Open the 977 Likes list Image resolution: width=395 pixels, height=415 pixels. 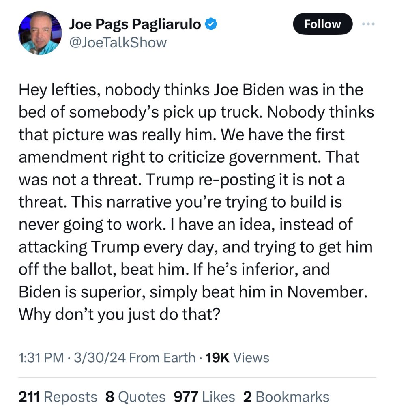coord(204,397)
